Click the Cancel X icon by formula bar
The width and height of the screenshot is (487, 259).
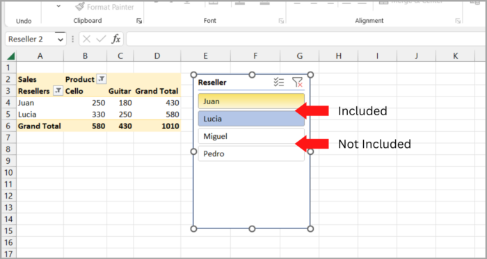(87, 39)
